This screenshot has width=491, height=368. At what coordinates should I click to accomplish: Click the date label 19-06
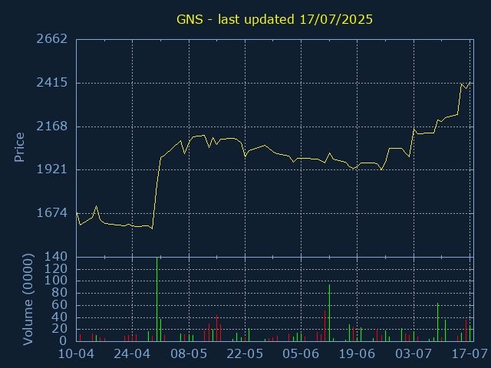(x=357, y=354)
